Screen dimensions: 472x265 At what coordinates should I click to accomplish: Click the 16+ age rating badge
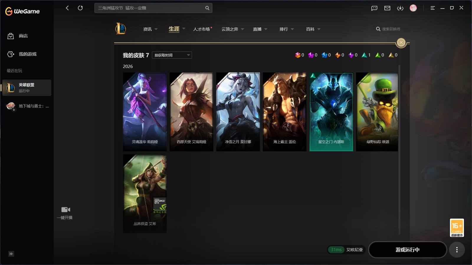pyautogui.click(x=457, y=228)
